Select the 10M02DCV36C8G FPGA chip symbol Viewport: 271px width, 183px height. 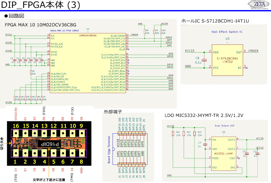(88, 62)
